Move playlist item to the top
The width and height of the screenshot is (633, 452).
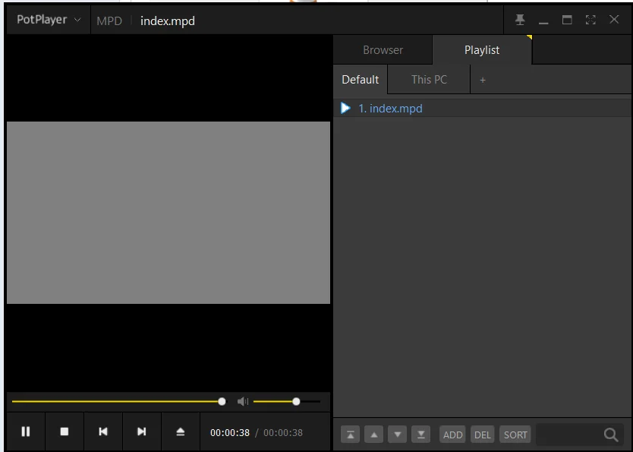[x=351, y=435]
